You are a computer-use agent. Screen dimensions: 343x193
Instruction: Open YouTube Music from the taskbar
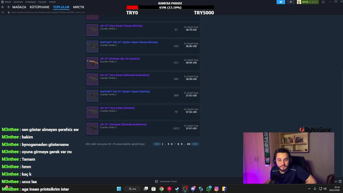click(169, 189)
